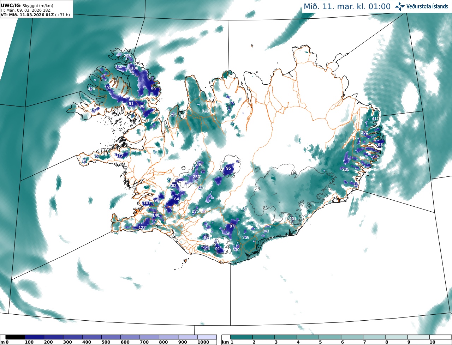Click the black 0–100 m legend swatch
452x345 pixels.
[x=15, y=338]
